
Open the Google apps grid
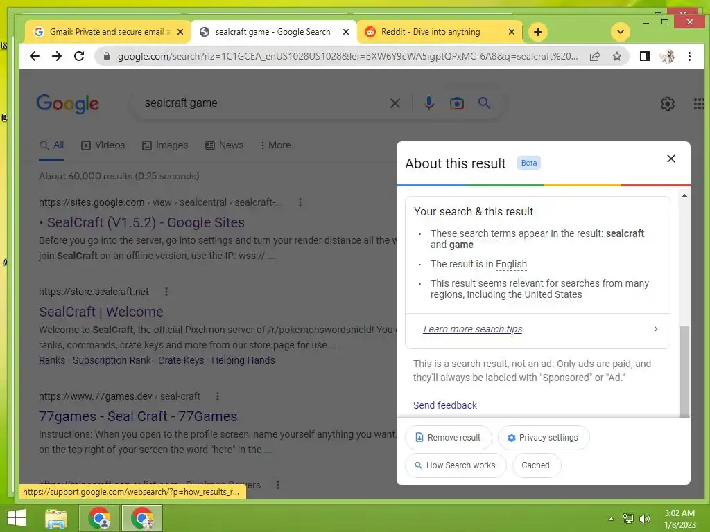click(699, 104)
